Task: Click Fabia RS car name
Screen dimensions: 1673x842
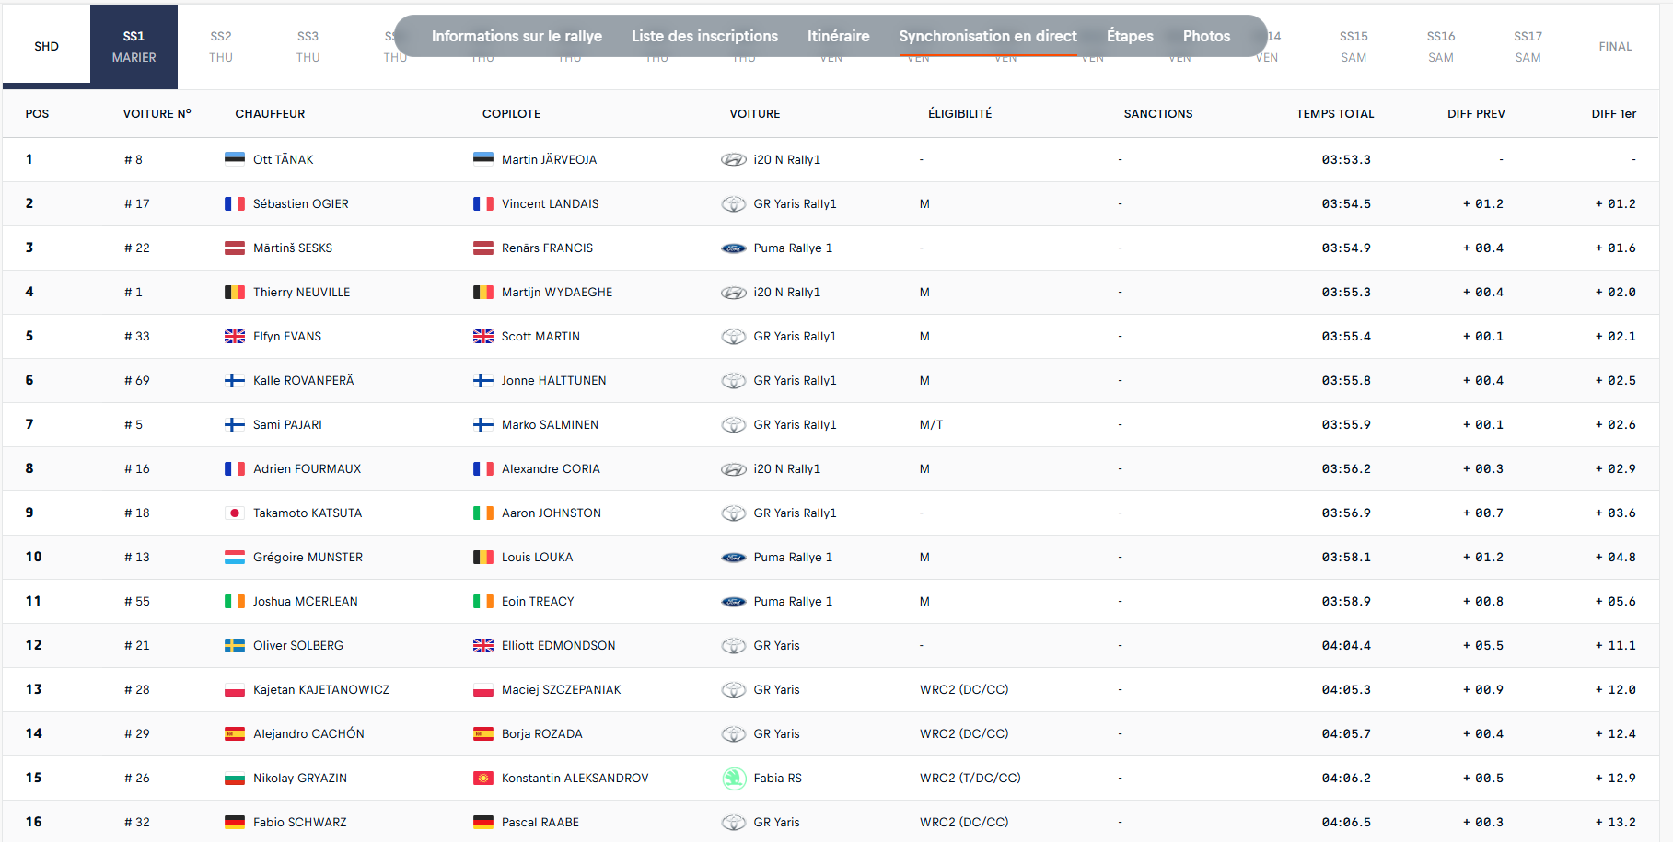Action: 778,779
